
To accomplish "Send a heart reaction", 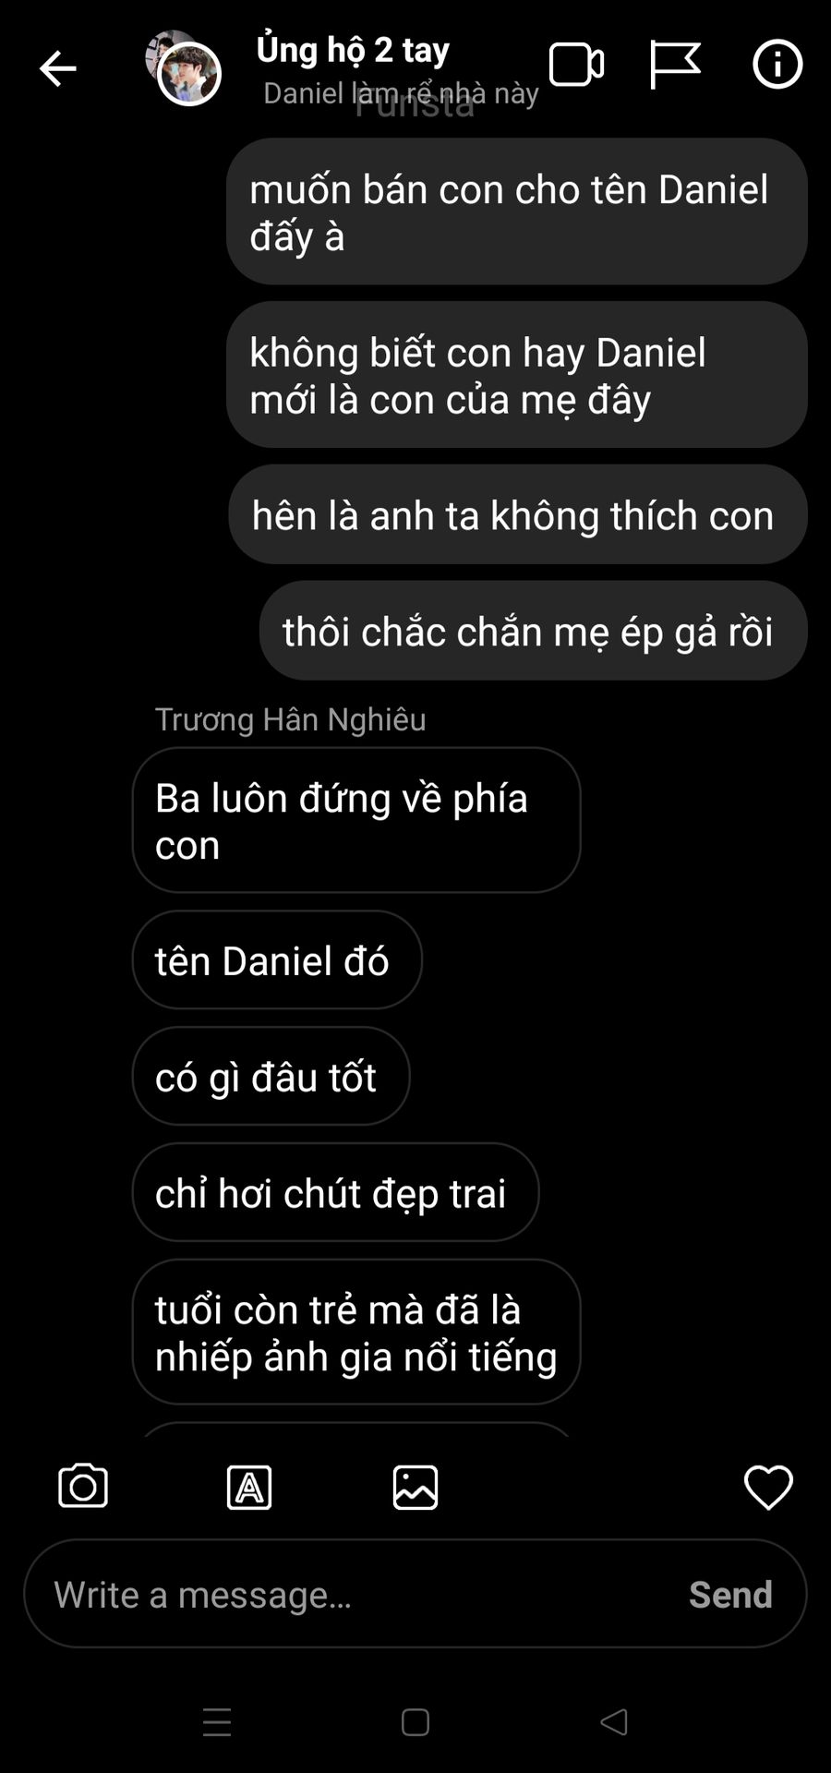I will click(x=768, y=1487).
